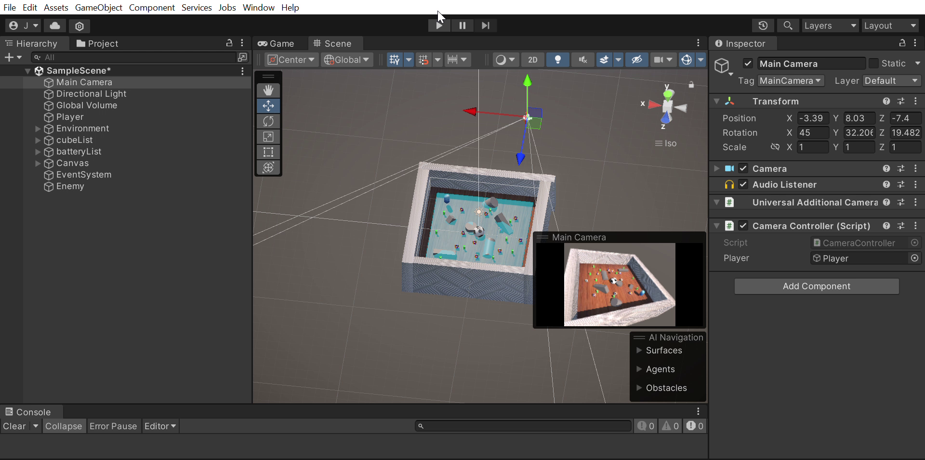The image size is (925, 460).
Task: Clear the Console output
Action: coord(16,426)
